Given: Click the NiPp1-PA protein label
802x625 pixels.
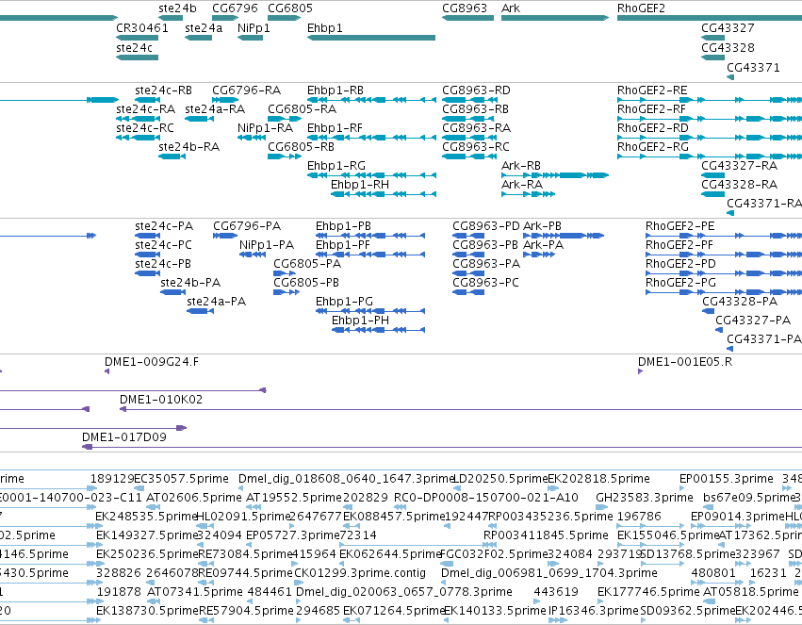Looking at the screenshot, I should [x=267, y=245].
